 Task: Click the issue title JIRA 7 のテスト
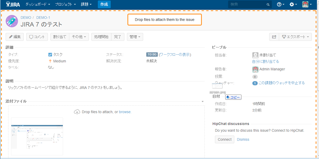coord(41,24)
